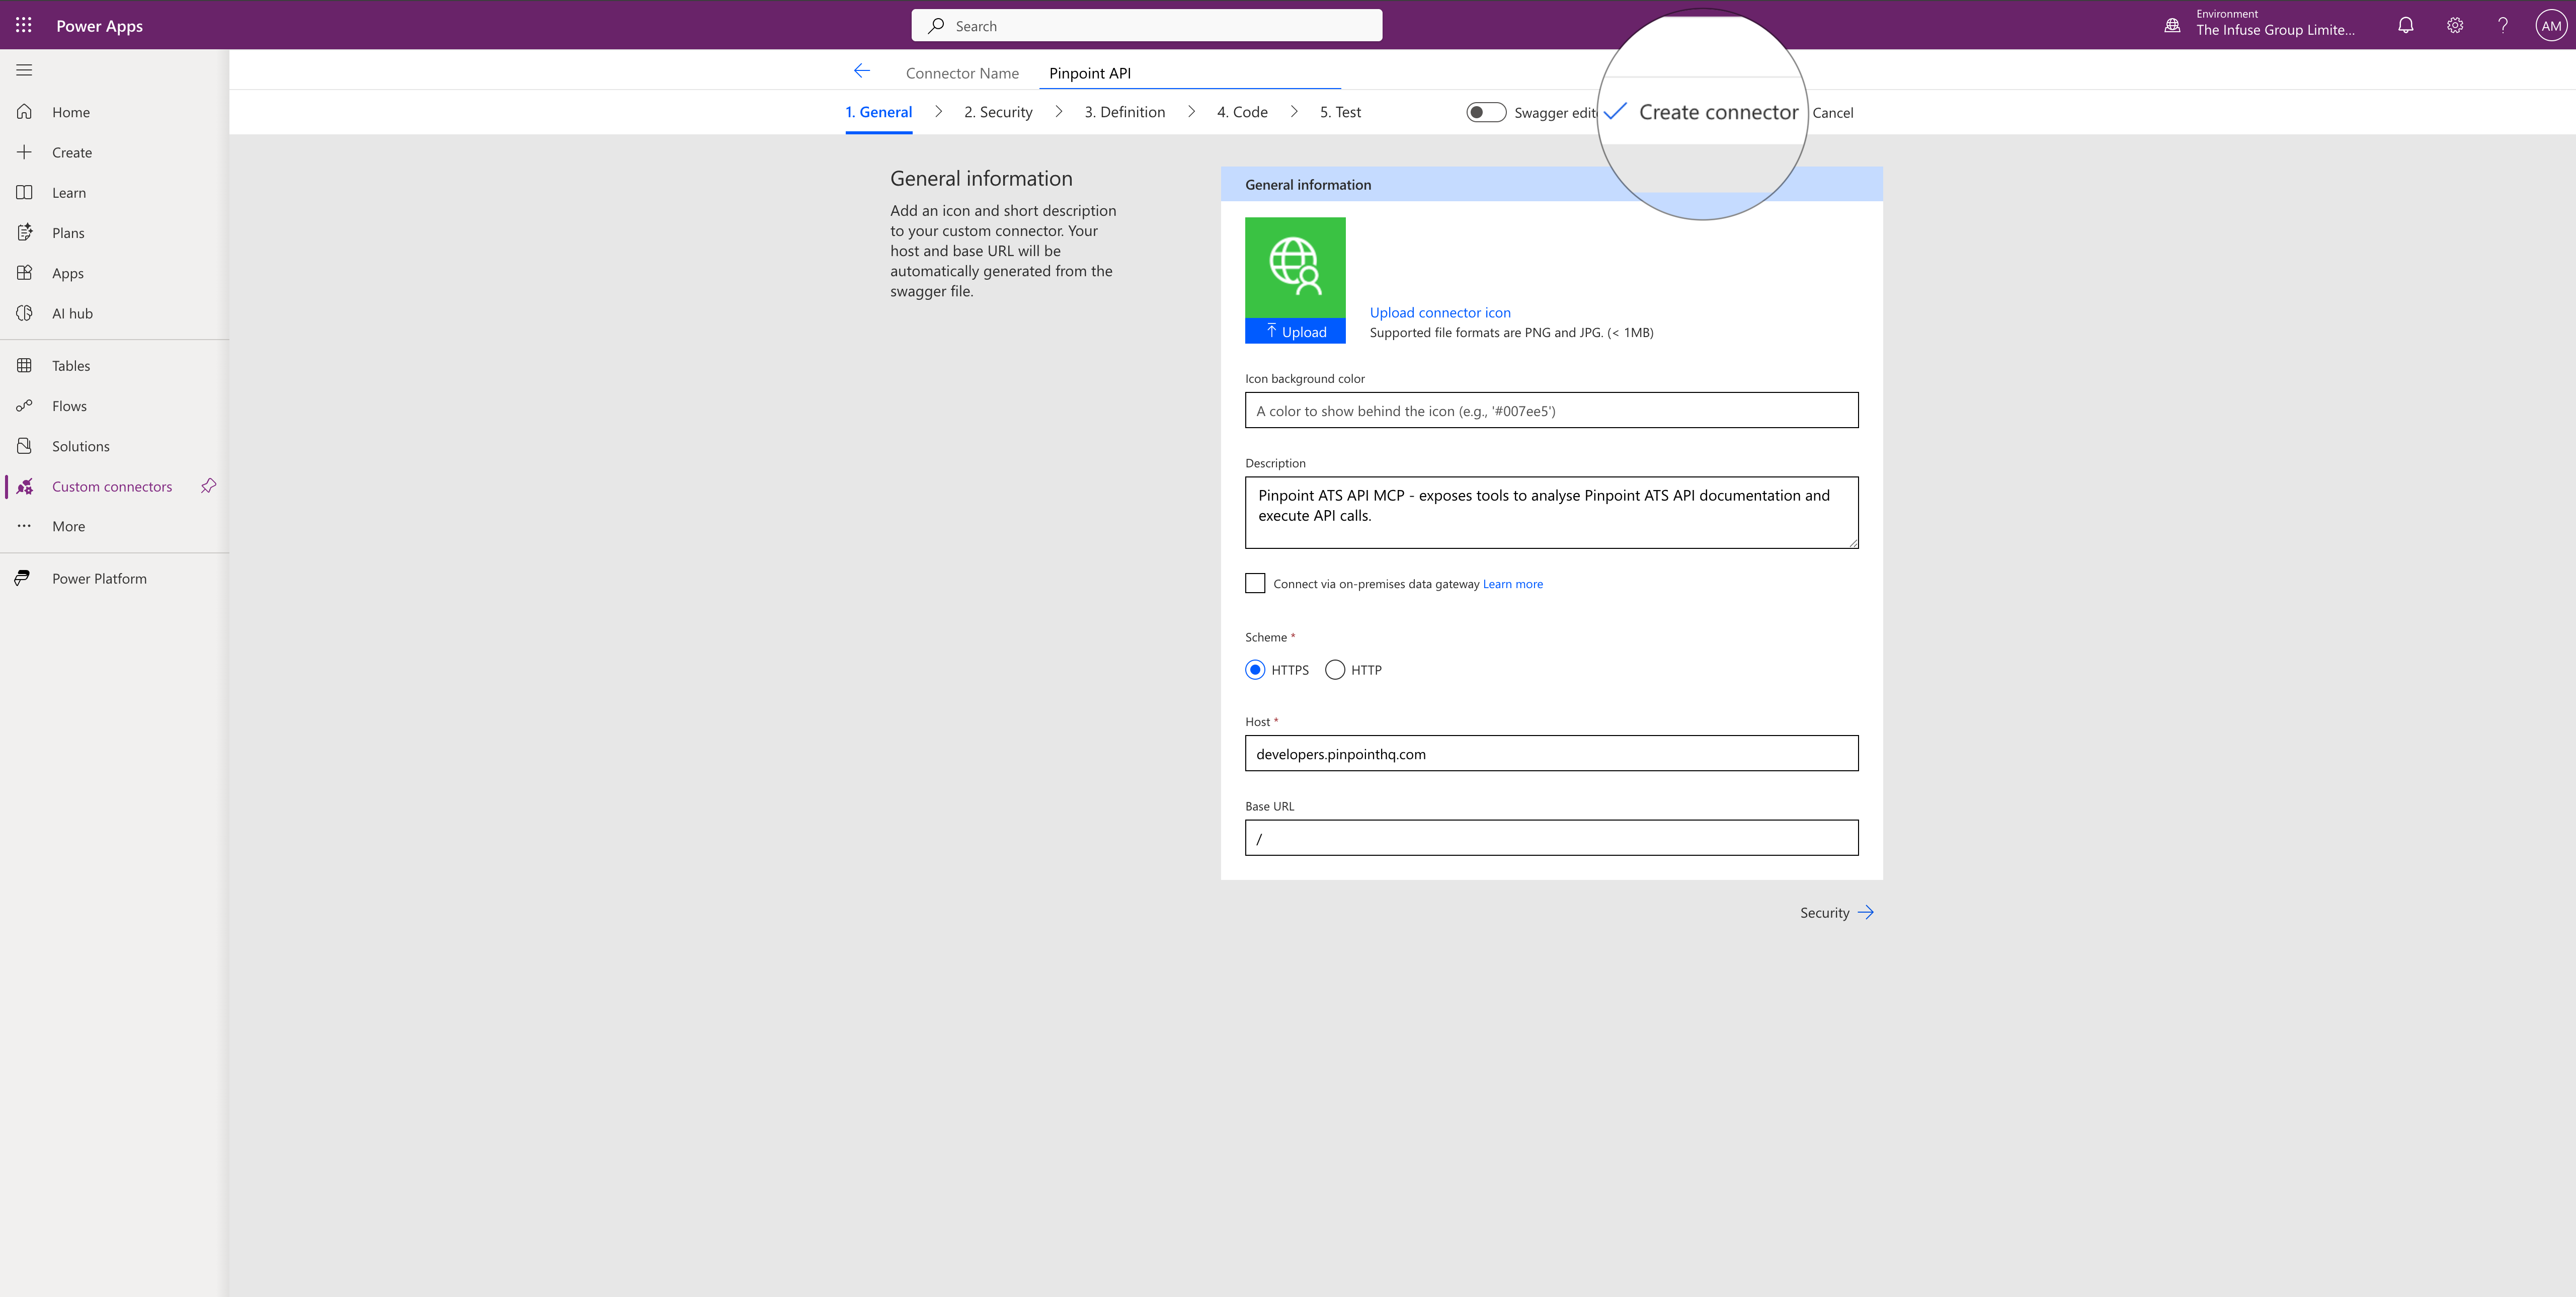Open the environment picker icon
This screenshot has height=1297, width=2576.
point(2172,26)
